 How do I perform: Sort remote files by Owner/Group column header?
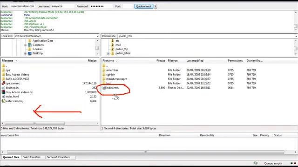[x=255, y=61]
